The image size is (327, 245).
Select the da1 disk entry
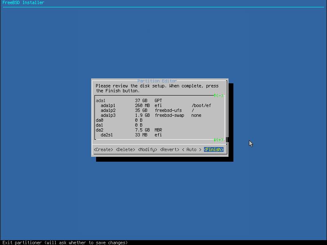click(159, 125)
